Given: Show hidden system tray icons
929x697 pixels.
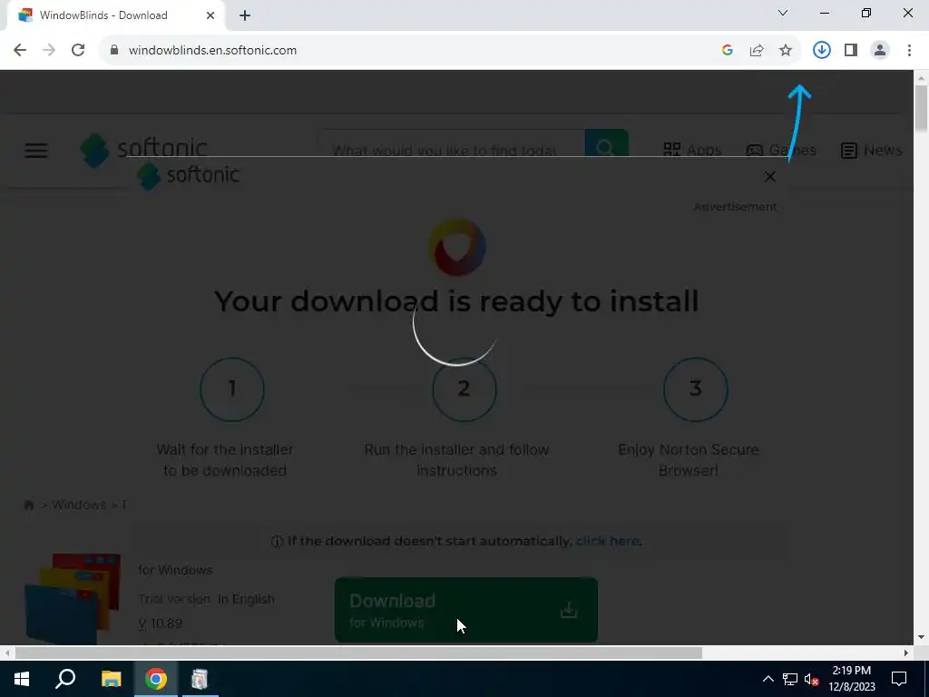Looking at the screenshot, I should tap(768, 679).
